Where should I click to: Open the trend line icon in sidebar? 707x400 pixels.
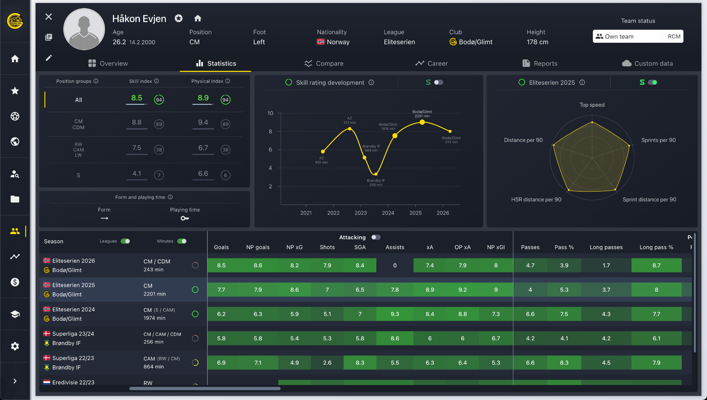click(15, 257)
